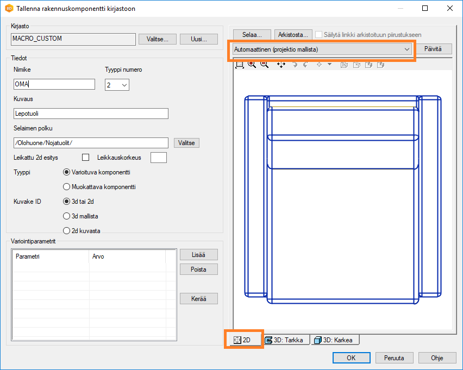Image resolution: width=463 pixels, height=370 pixels.
Task: Click the Lisää parameter button
Action: (198, 255)
